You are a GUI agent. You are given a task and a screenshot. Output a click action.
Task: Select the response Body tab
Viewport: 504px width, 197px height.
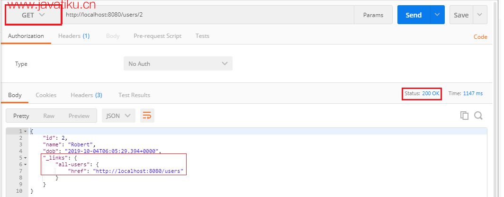15,95
